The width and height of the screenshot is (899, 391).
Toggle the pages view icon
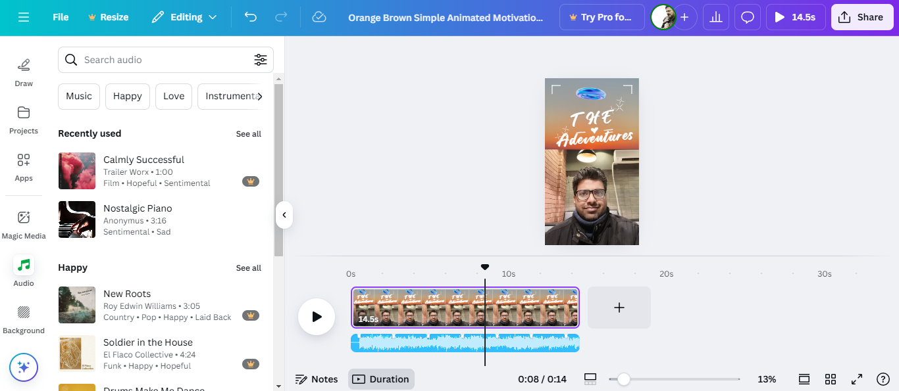(804, 379)
